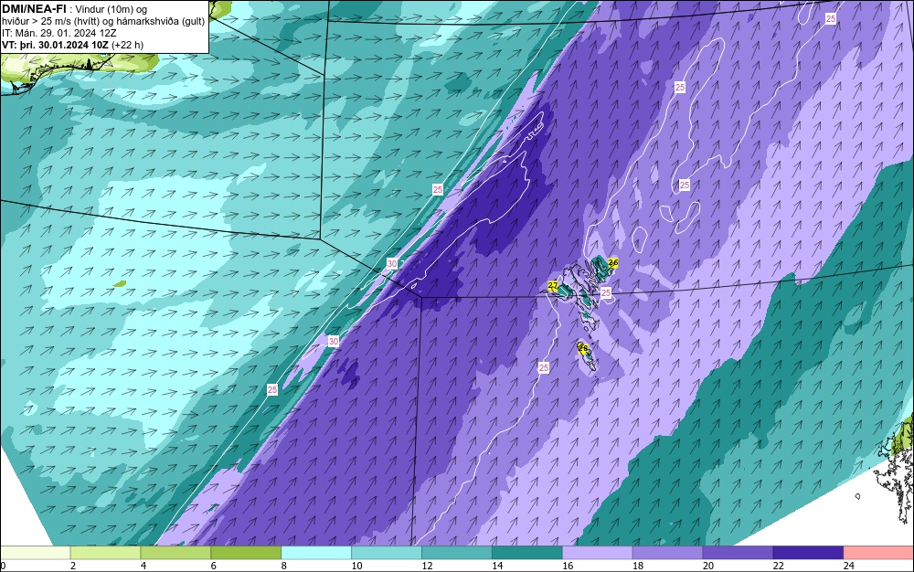Screen dimensions: 914x572
Task: Click the dark indigo 22–24 legend swatch
Action: click(x=808, y=553)
